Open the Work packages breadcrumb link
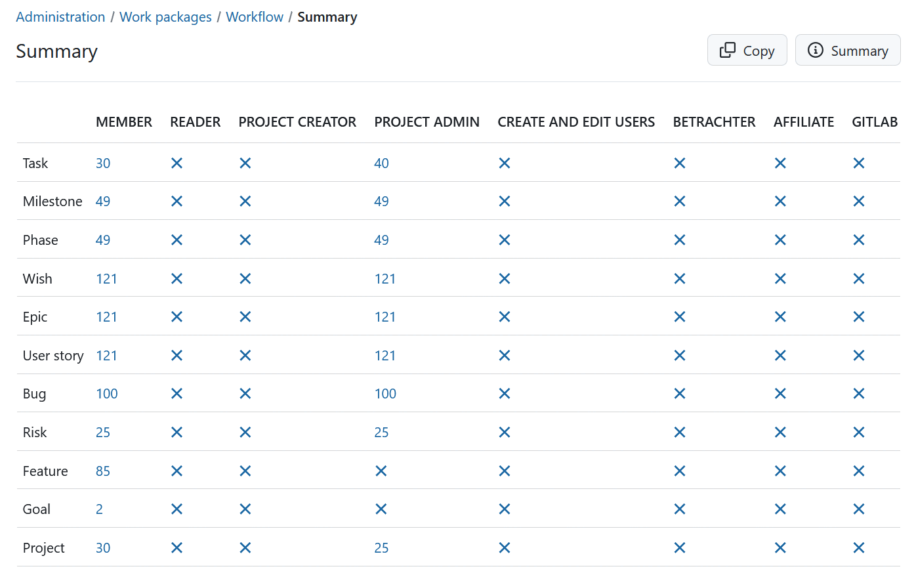The height and width of the screenshot is (575, 916). click(165, 16)
